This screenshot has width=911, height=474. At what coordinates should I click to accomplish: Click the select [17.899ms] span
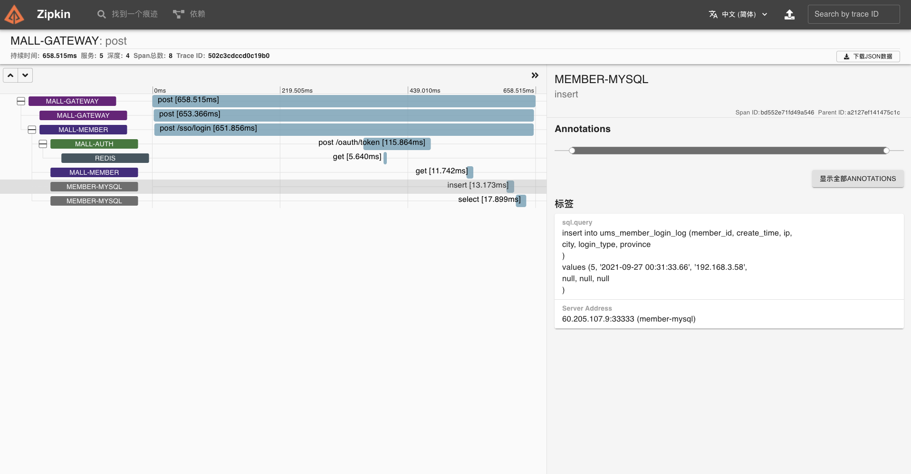coord(521,200)
